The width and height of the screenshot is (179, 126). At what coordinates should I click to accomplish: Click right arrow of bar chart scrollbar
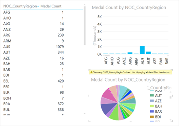(x=168, y=56)
